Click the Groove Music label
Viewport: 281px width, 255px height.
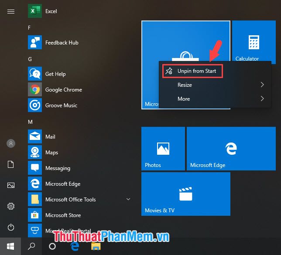point(61,105)
